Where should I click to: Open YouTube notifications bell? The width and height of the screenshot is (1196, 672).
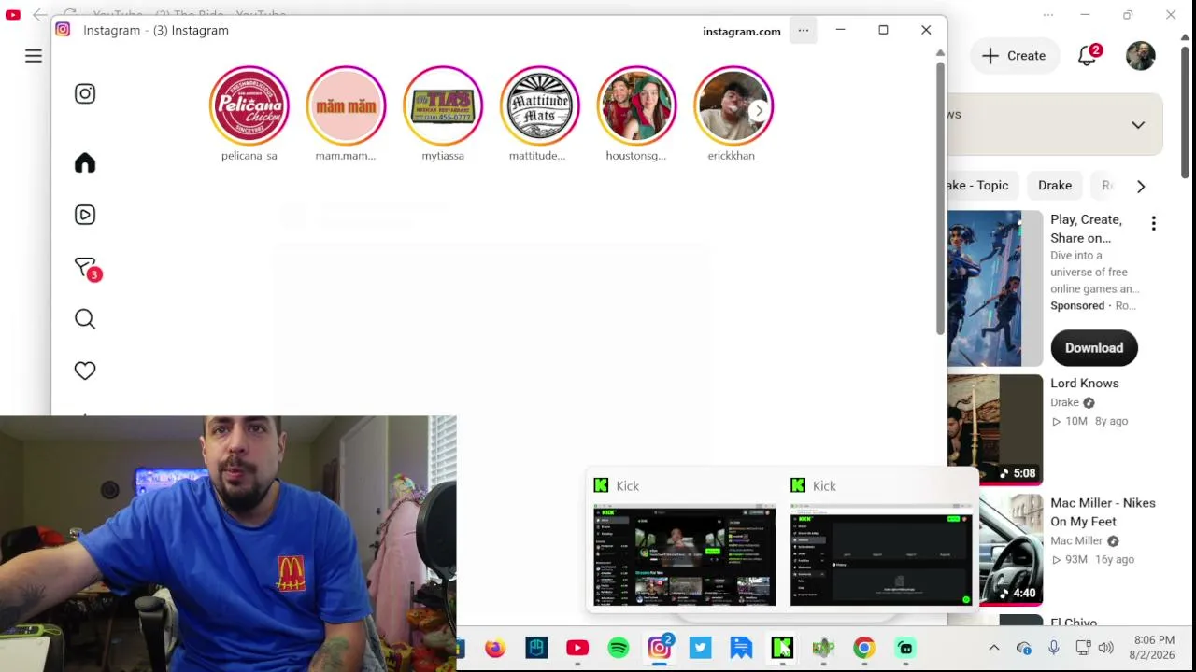(x=1088, y=56)
